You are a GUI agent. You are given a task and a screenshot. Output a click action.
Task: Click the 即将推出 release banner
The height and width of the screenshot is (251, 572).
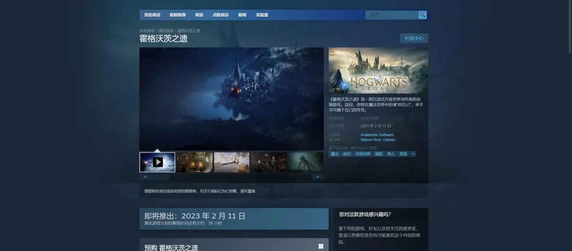tap(234, 219)
